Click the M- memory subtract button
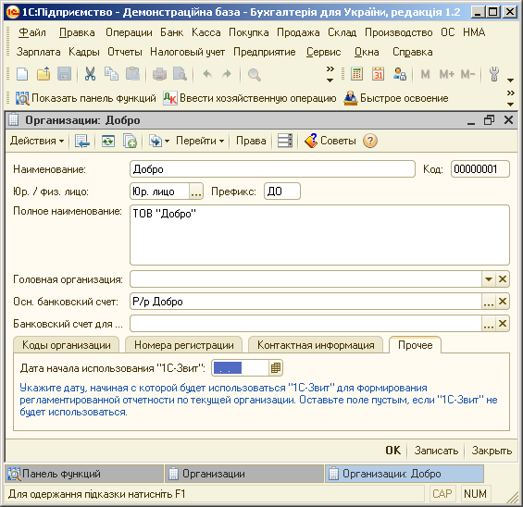The image size is (523, 507). 467,74
